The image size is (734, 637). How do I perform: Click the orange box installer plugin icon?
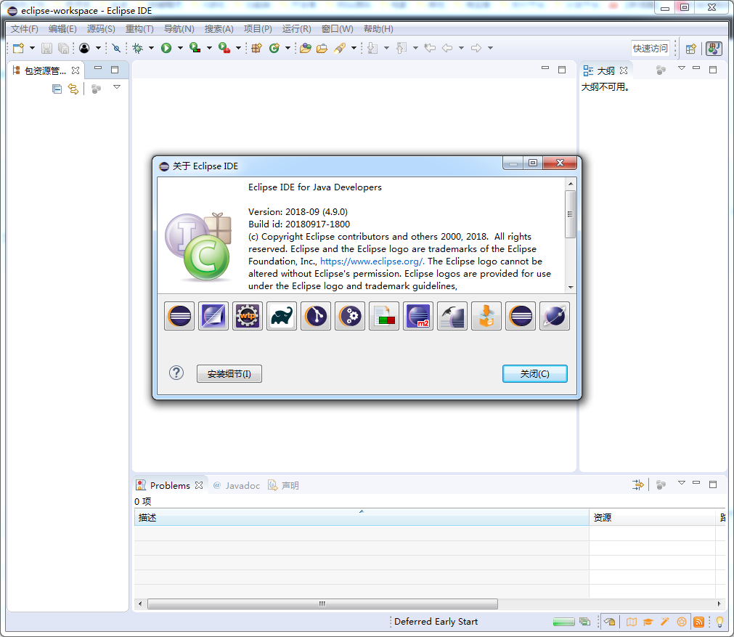[486, 316]
